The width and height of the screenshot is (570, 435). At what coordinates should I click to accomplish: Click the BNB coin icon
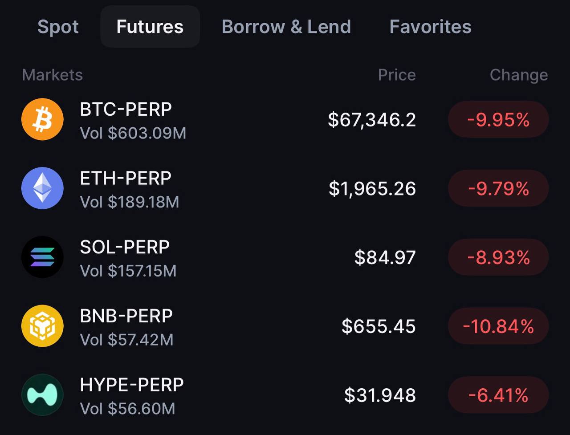pos(42,326)
